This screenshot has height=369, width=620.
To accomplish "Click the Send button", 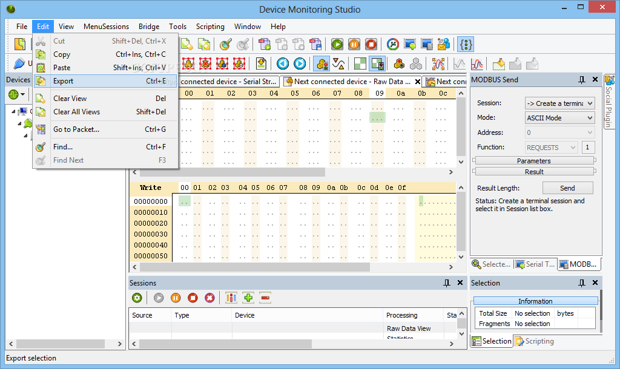I will coord(567,188).
